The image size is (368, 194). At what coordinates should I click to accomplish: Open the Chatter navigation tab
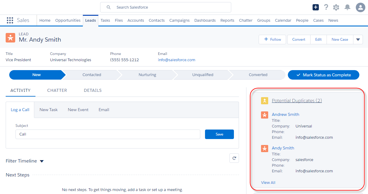click(x=246, y=20)
